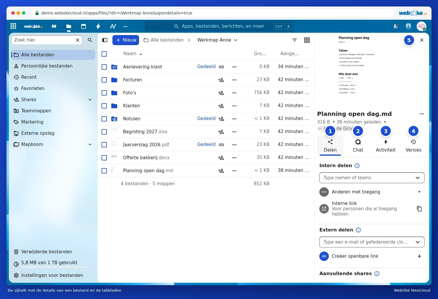Screen dimensions: 438x299
Task: Select the Delen tab
Action: tap(330, 146)
